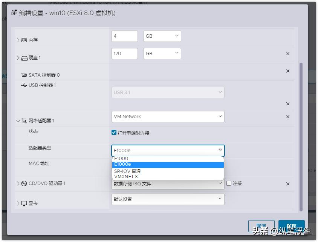Image resolution: width=318 pixels, height=242 pixels.
Task: Click the SATA controller 0 icon
Action: point(24,75)
